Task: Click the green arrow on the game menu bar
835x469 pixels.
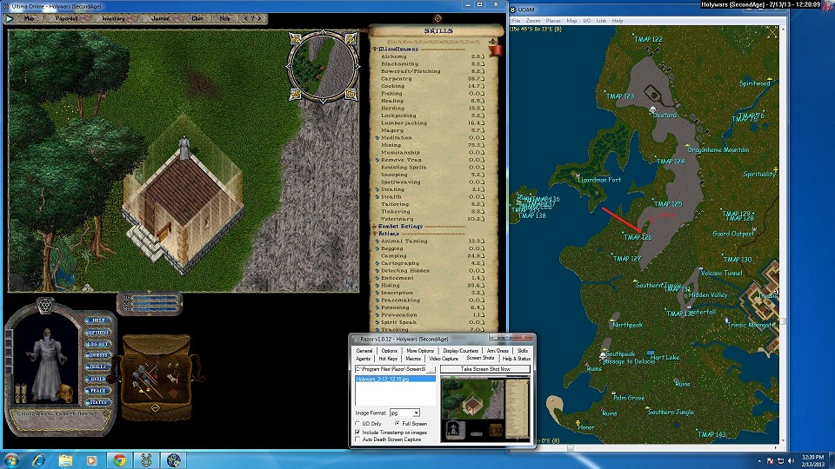Action: [10, 18]
